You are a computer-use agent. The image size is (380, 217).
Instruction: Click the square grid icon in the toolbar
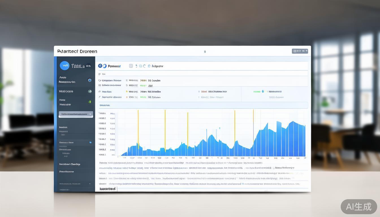point(131,66)
